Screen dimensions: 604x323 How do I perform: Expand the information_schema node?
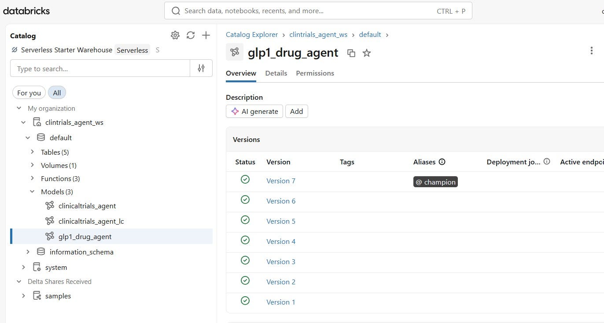28,252
